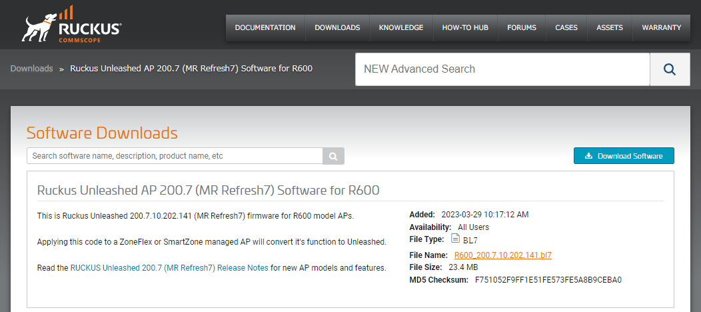Select the Assets navigation item
The height and width of the screenshot is (312, 701).
coord(610,28)
